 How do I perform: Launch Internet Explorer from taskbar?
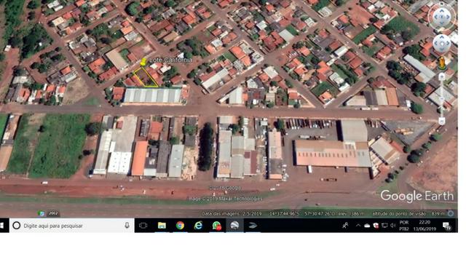point(198,226)
